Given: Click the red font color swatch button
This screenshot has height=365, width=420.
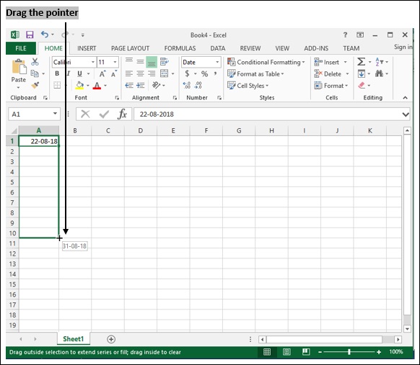Looking at the screenshot, I should [x=97, y=86].
